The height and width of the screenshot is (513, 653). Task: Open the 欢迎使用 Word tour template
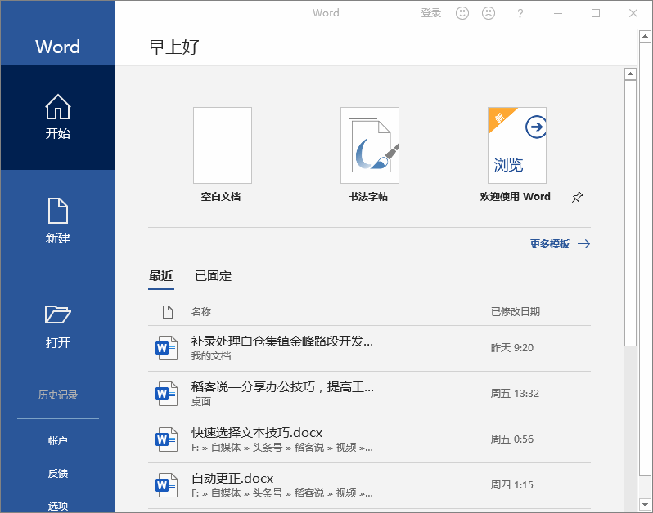[517, 145]
